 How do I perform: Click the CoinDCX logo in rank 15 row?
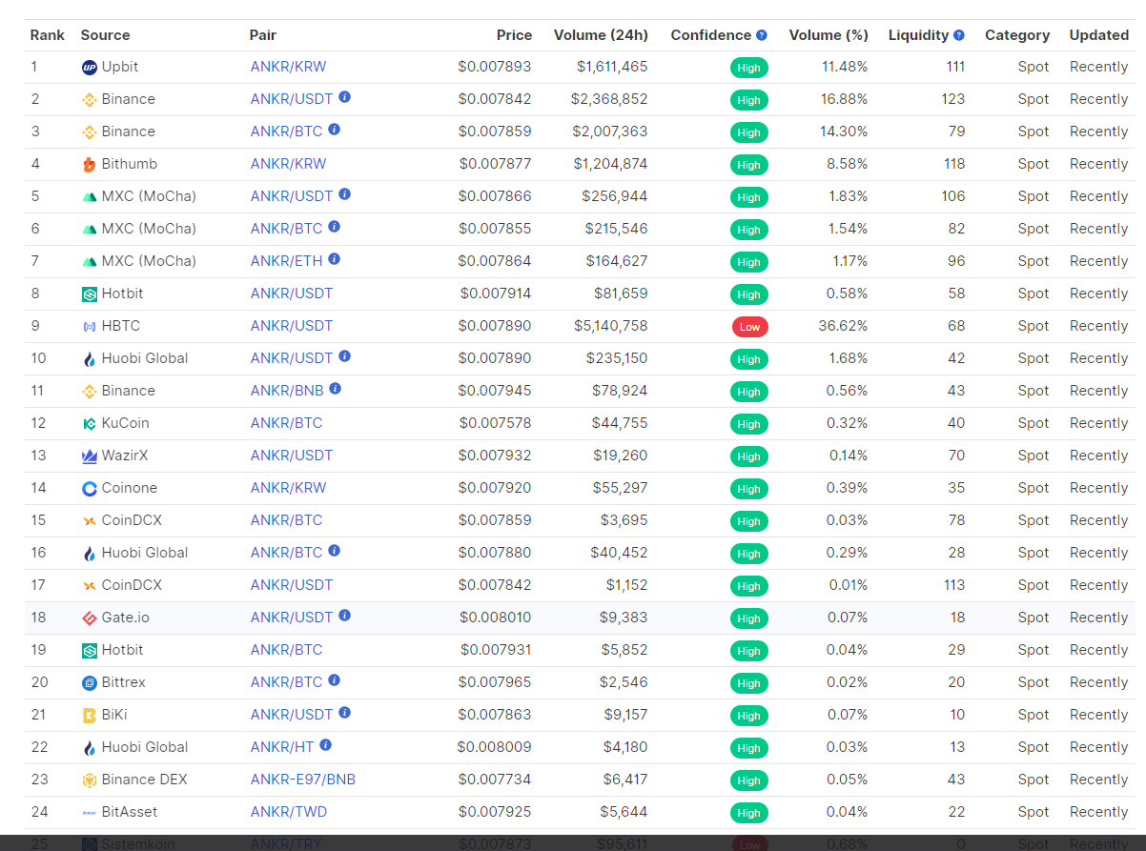click(90, 521)
